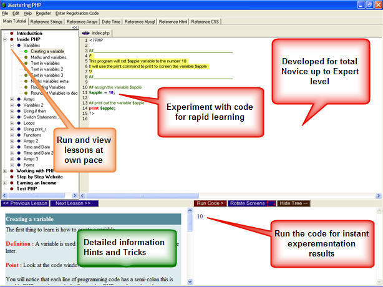
Task: Click the red bullet beside Test PHP
Action: 12,189
